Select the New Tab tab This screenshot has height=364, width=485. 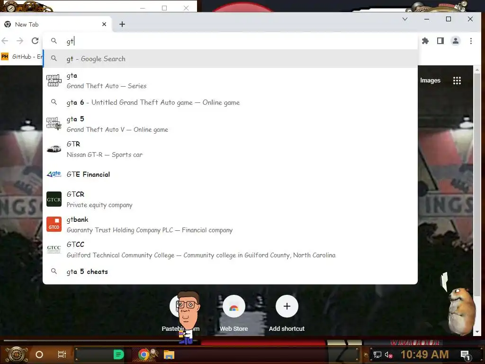tap(56, 24)
